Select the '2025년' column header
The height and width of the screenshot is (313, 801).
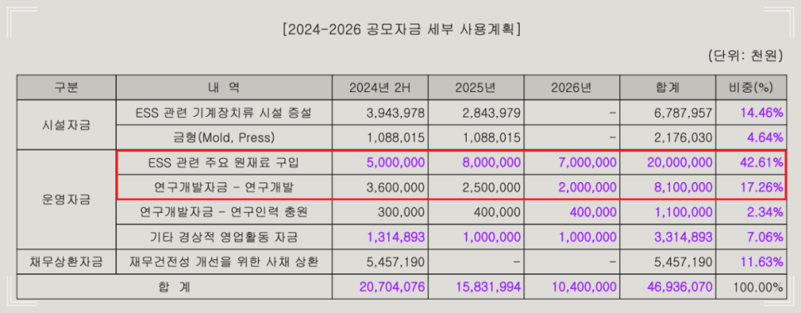476,87
